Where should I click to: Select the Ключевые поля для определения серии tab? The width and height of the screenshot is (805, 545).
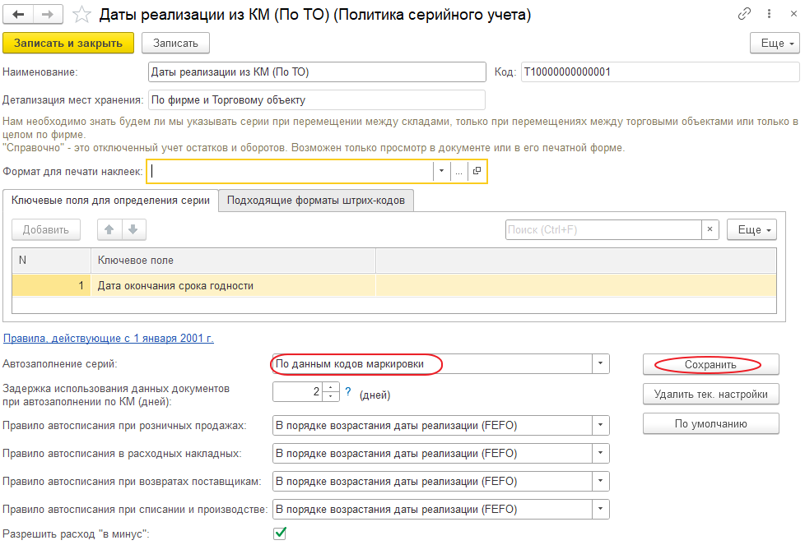[x=111, y=200]
